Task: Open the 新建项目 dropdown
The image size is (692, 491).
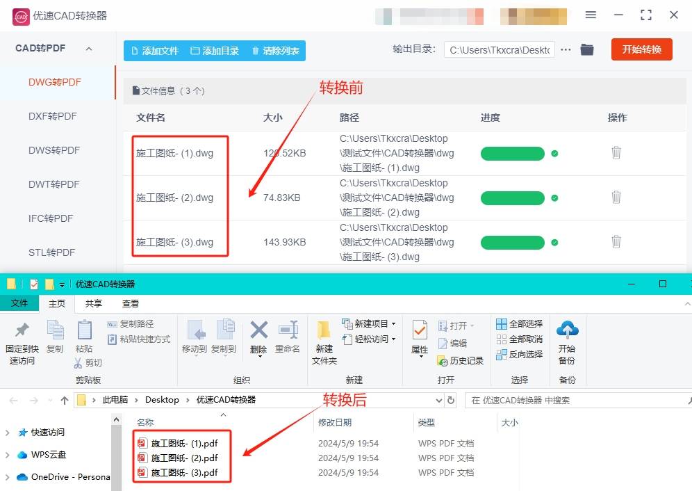Action: [x=369, y=324]
